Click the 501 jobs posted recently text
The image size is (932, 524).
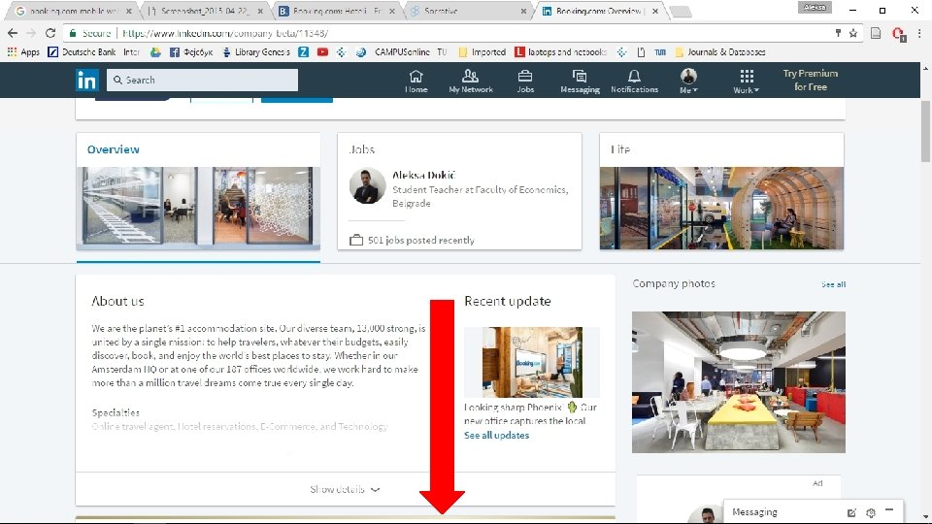click(x=420, y=240)
